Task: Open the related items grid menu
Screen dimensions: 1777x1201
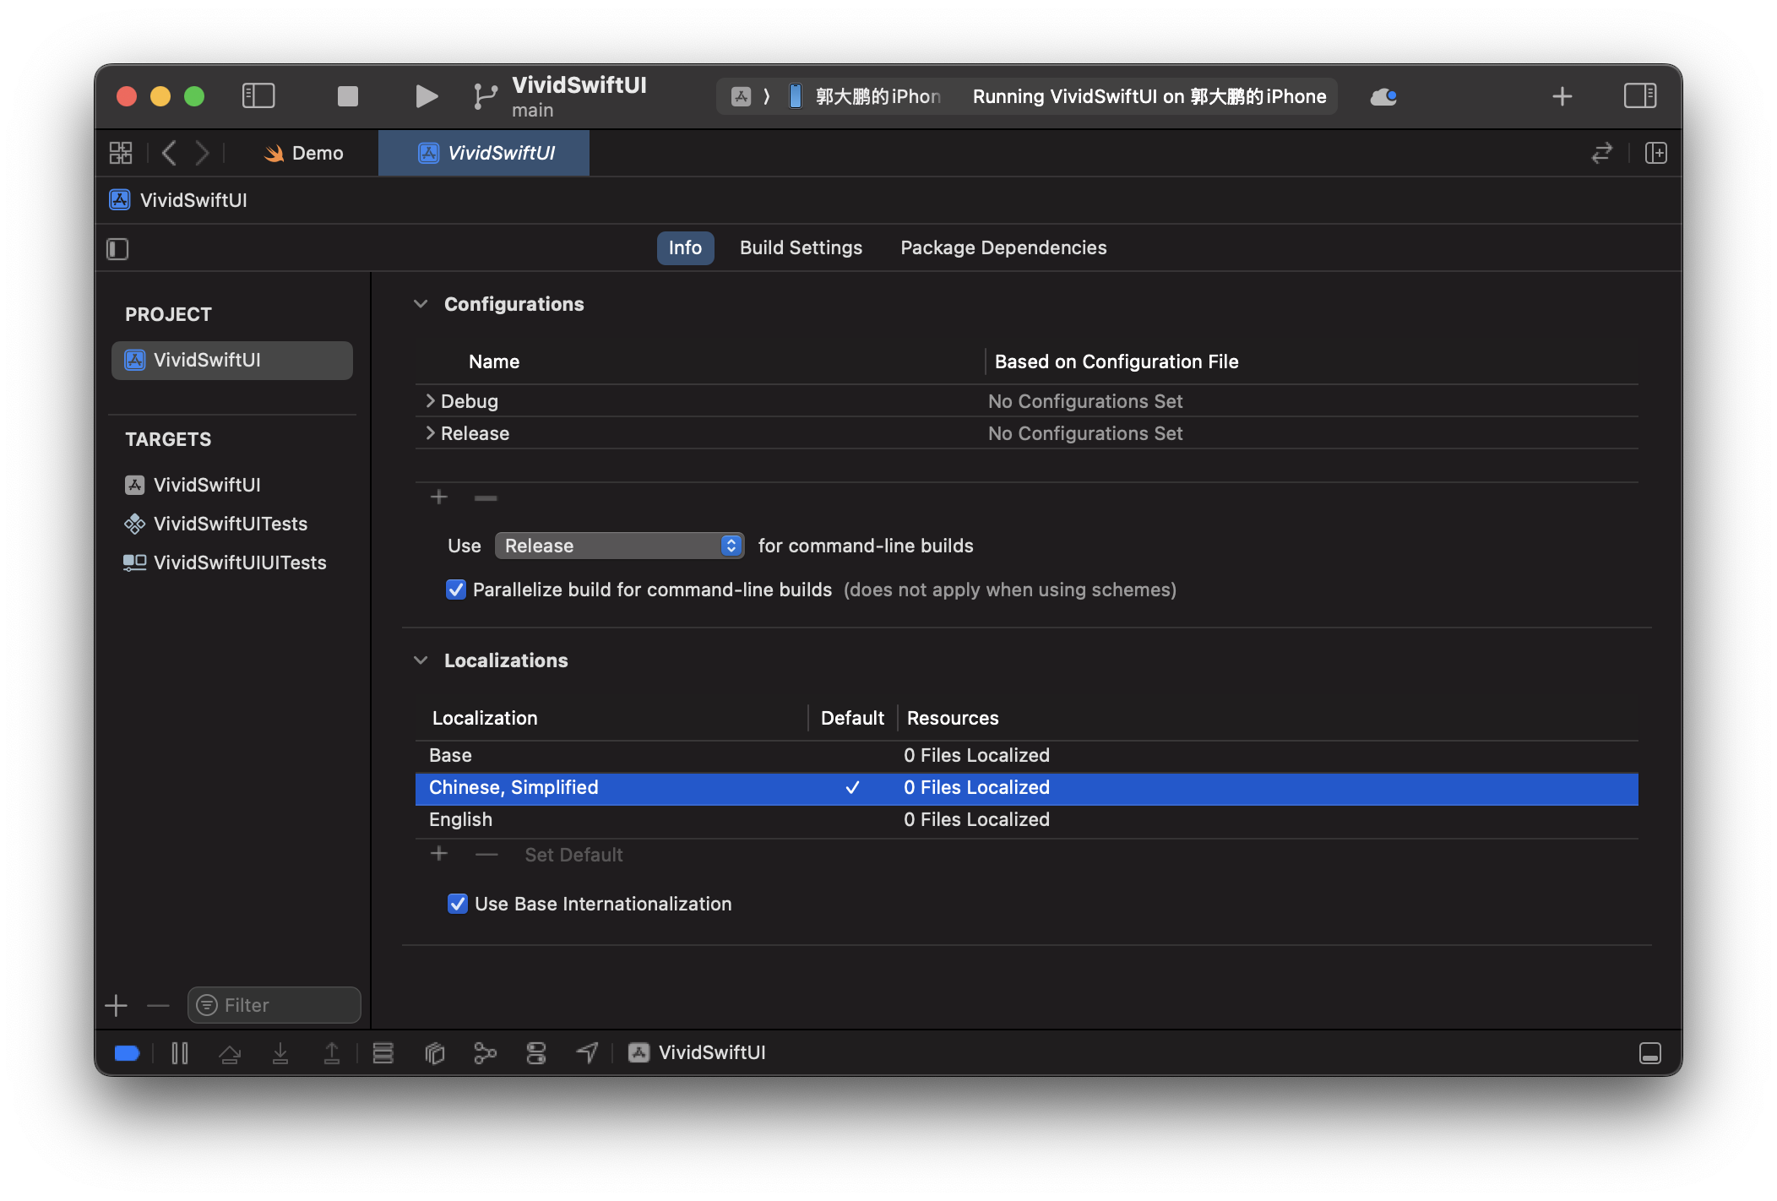Action: (121, 153)
